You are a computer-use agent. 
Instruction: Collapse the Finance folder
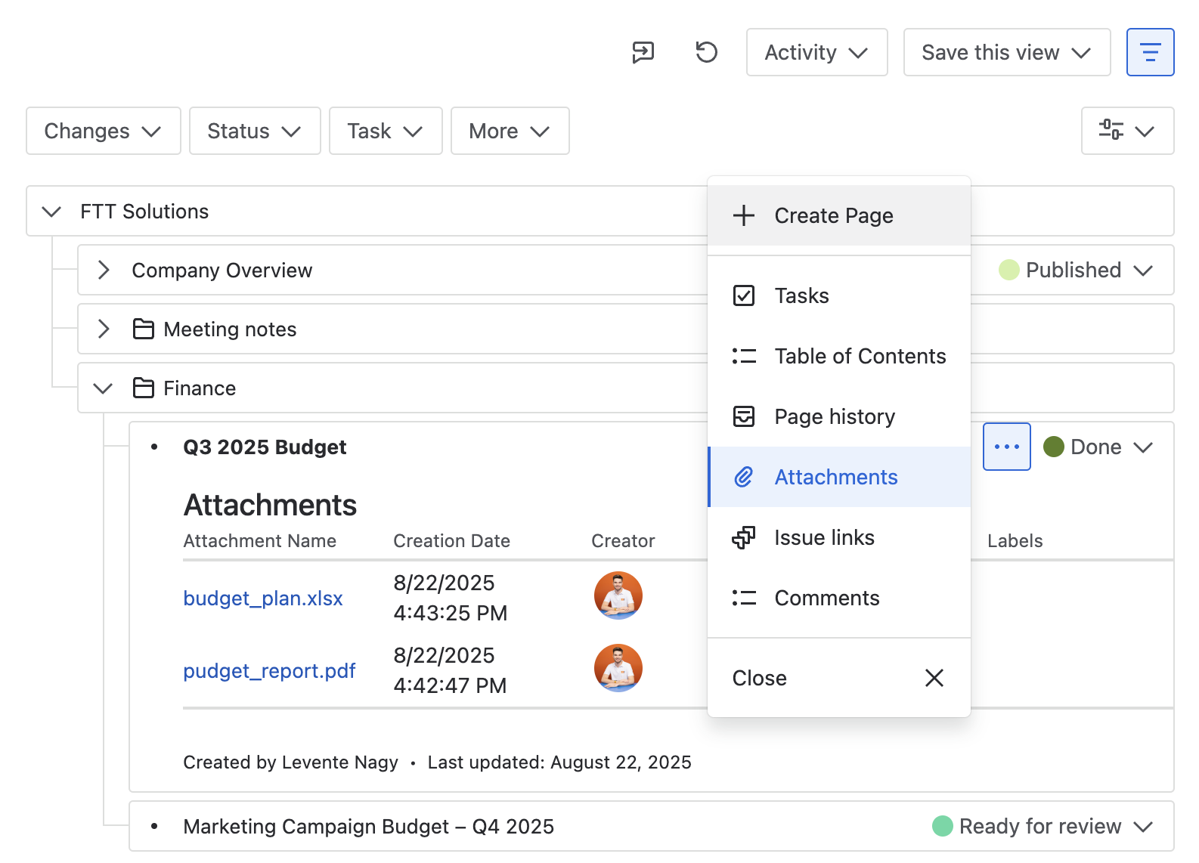(103, 388)
